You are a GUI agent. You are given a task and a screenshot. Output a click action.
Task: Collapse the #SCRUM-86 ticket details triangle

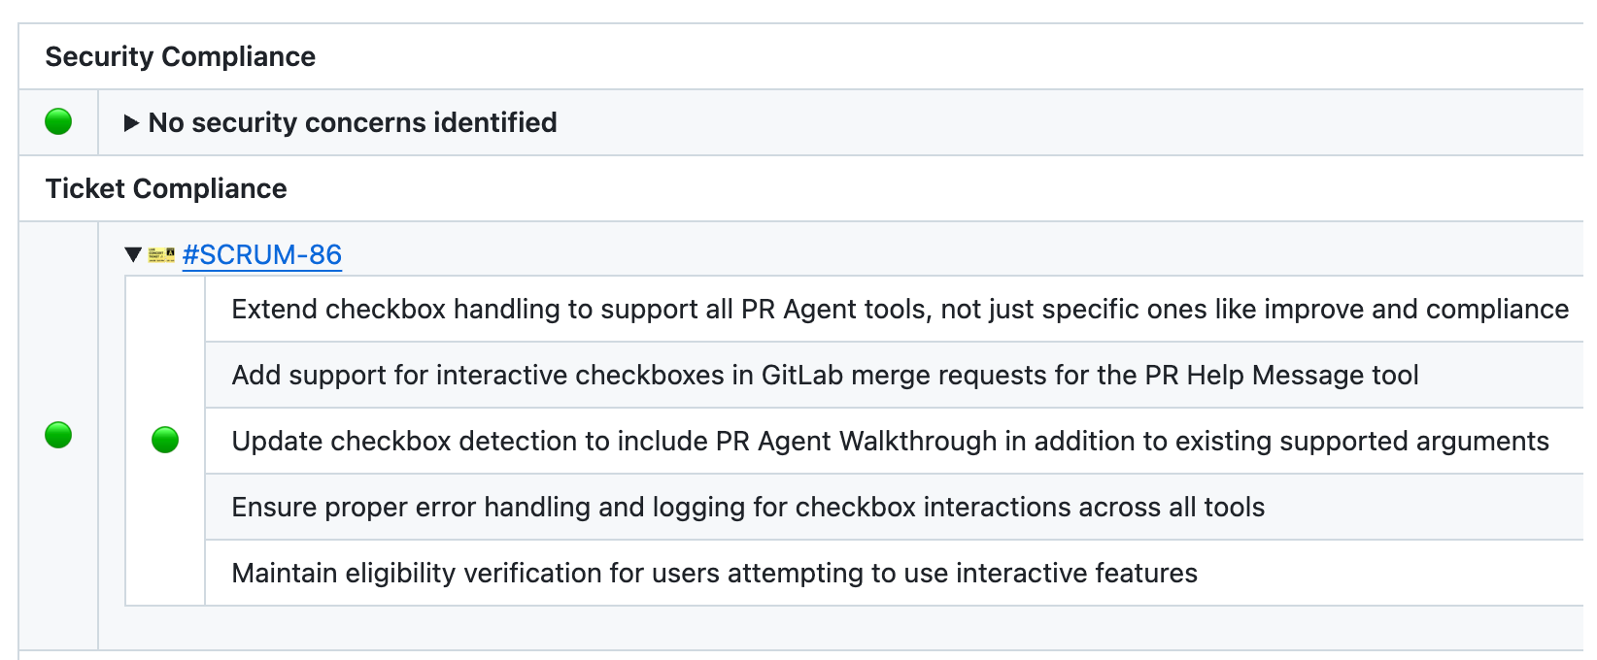click(133, 255)
